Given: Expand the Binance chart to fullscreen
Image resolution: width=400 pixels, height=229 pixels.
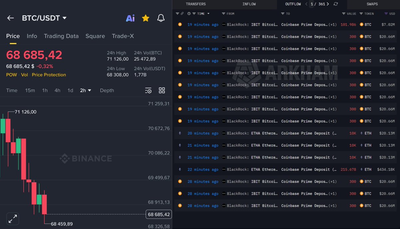Looking at the screenshot, I should point(13,219).
